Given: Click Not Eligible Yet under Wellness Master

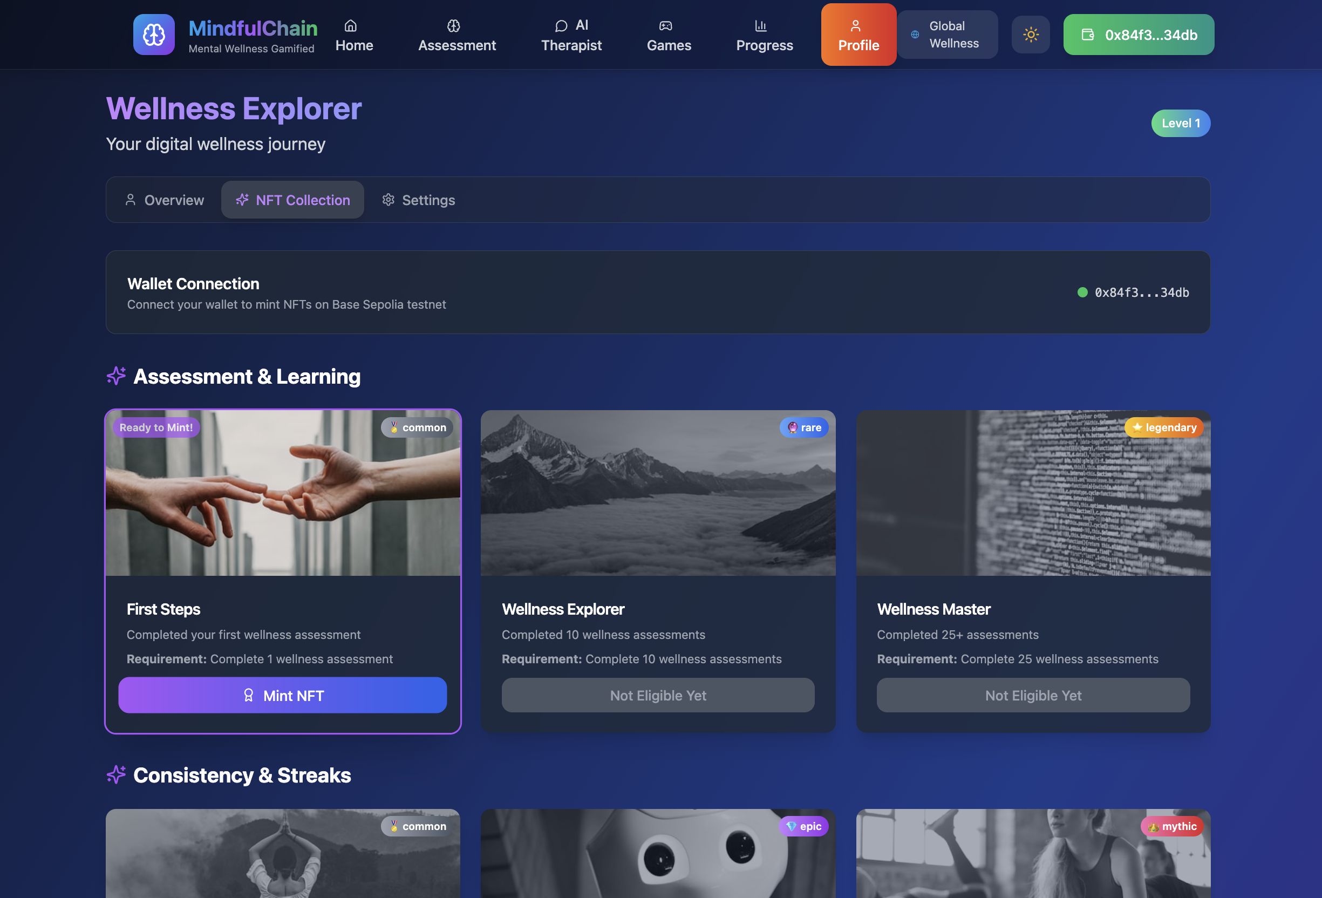Looking at the screenshot, I should pyautogui.click(x=1032, y=695).
